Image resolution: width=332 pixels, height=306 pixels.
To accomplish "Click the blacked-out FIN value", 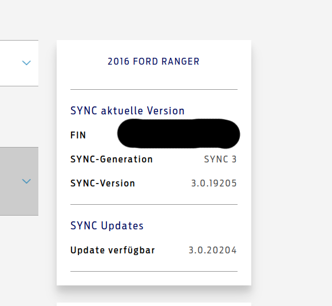I will click(x=179, y=133).
